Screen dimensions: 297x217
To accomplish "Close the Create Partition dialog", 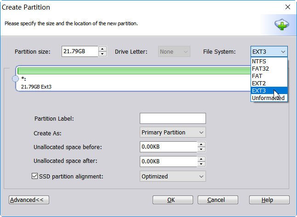I will point(288,7).
